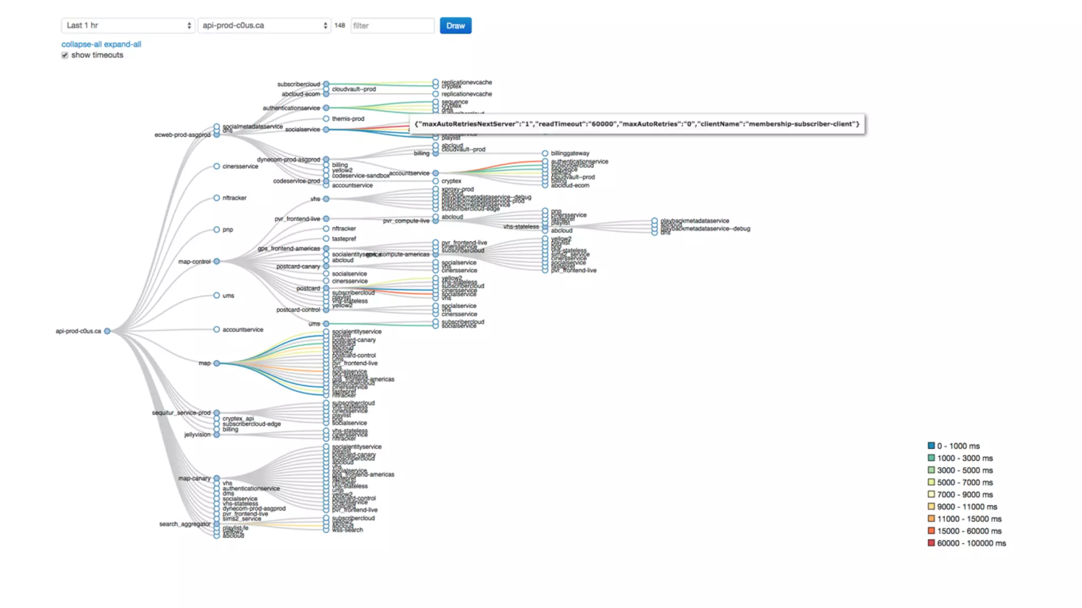Click the themis-prod node circle
Screen dimensions: 1082x608
(x=326, y=119)
